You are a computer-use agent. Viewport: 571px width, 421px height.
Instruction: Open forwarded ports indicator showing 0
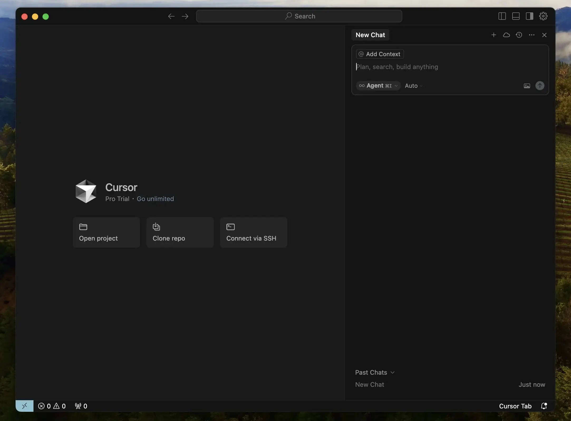pos(81,406)
